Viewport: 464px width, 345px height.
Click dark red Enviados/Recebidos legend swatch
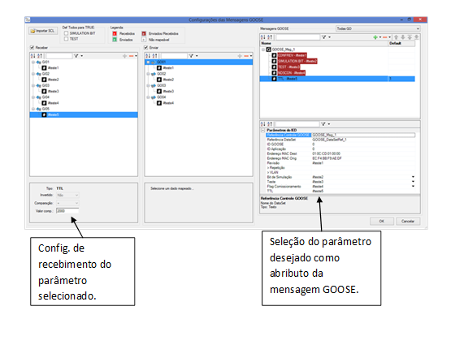point(144,33)
